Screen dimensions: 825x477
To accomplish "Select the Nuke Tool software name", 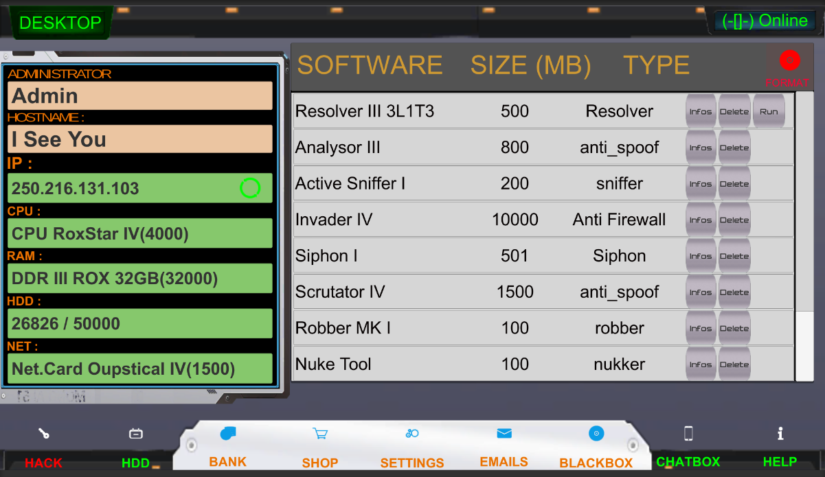I will pyautogui.click(x=333, y=364).
